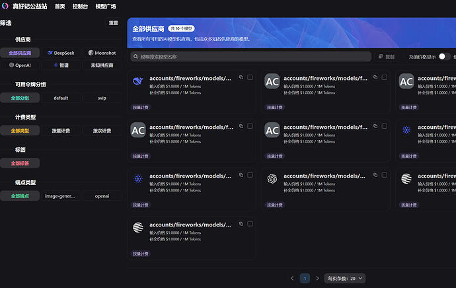Click the AC avatar on the second-row middle card
This screenshot has width=456, height=288.
point(272,130)
